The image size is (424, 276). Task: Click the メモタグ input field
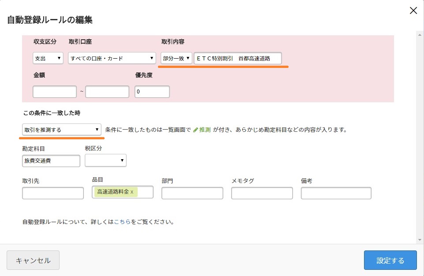point(262,193)
